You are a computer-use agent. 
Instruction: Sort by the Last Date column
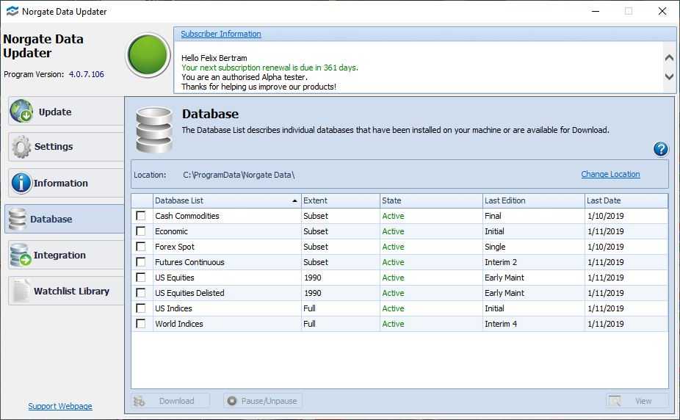pos(626,200)
